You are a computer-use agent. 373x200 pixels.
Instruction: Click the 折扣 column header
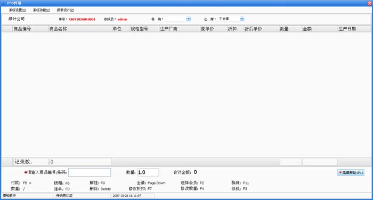[236, 29]
